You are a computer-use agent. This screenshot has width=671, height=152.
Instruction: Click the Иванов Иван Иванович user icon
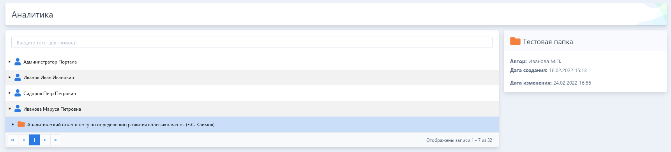pyautogui.click(x=18, y=78)
